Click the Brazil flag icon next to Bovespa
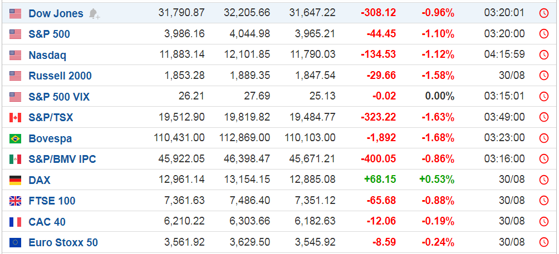 [16, 138]
